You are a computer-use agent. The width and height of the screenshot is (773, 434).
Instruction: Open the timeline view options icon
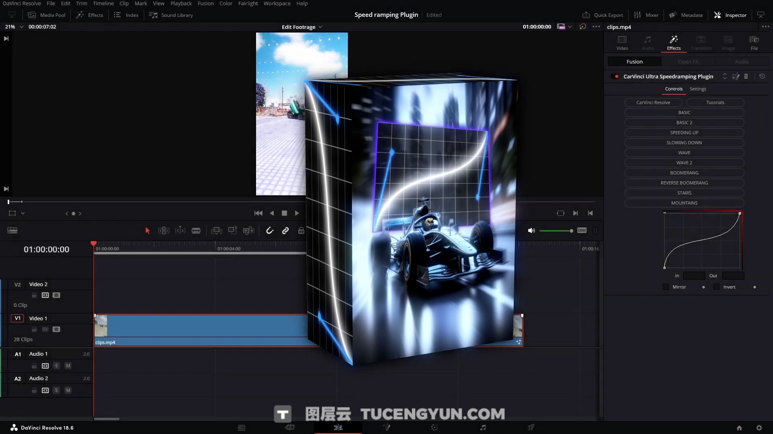click(12, 231)
